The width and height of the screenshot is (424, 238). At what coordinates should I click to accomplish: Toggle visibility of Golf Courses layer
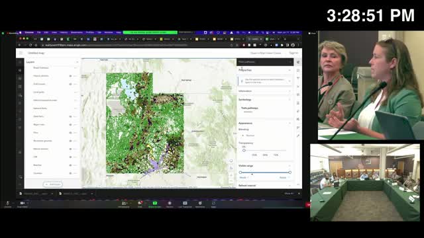[70, 84]
